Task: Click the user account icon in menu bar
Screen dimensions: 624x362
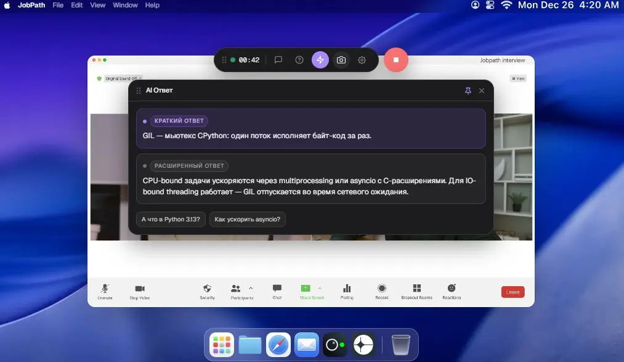Action: [x=475, y=5]
